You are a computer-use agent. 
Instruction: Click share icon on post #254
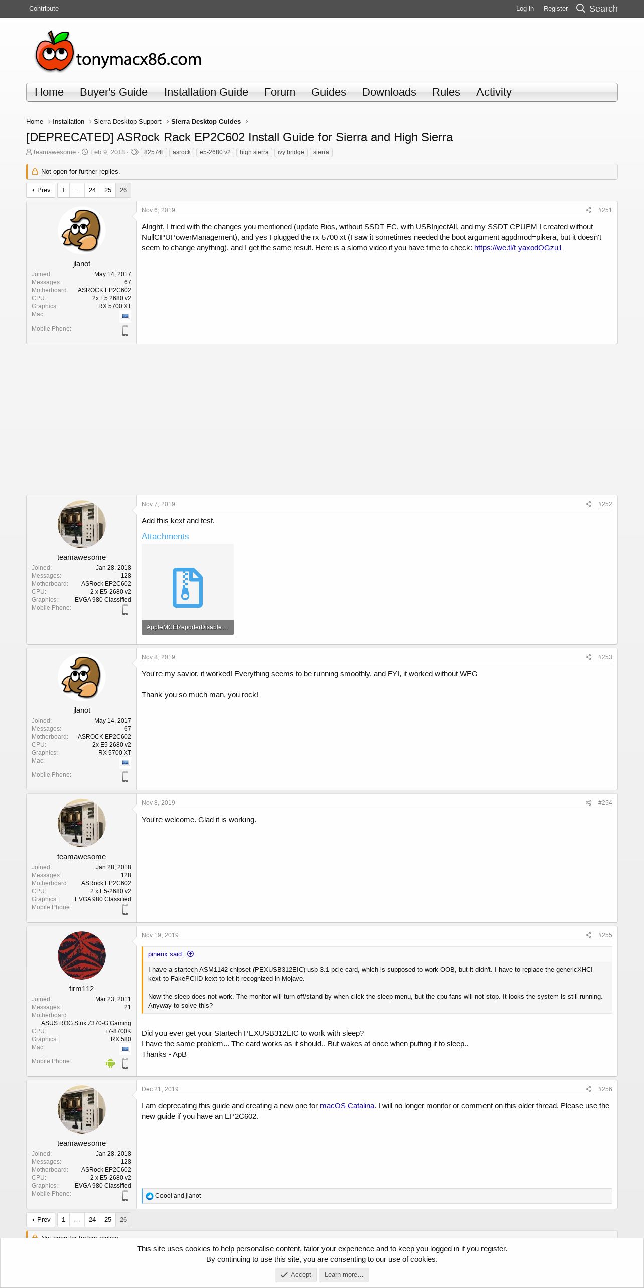pos(588,803)
